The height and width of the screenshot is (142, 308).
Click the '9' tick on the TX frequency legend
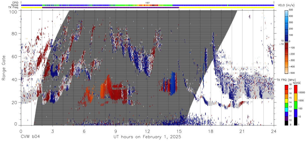[x=290, y=125]
